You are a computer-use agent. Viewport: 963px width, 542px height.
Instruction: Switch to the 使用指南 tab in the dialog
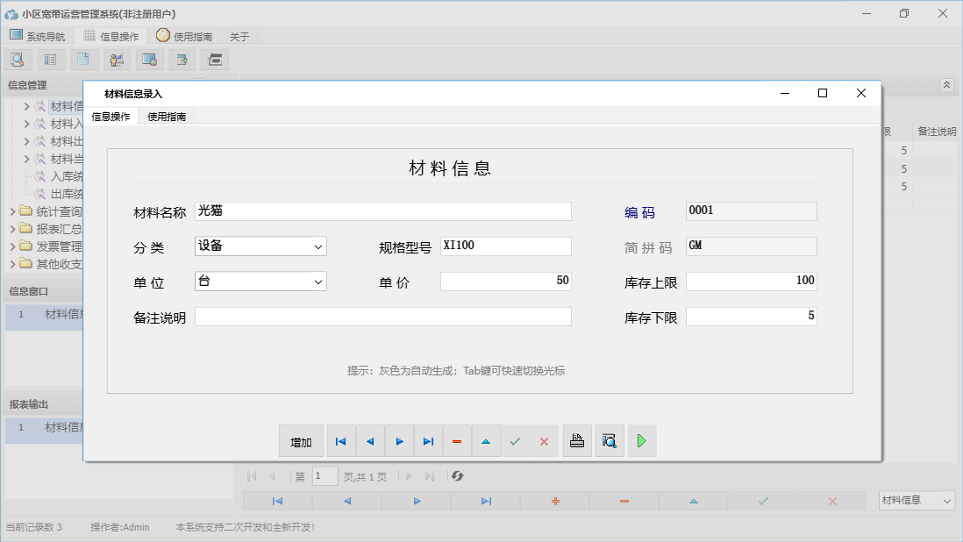click(x=167, y=116)
